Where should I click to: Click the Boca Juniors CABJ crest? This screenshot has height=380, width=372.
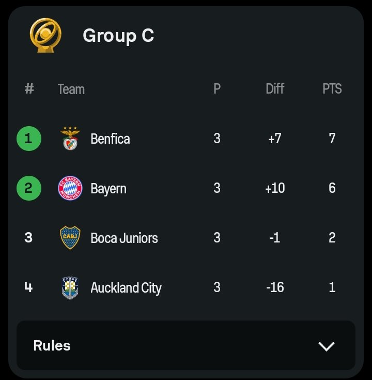pyautogui.click(x=70, y=237)
